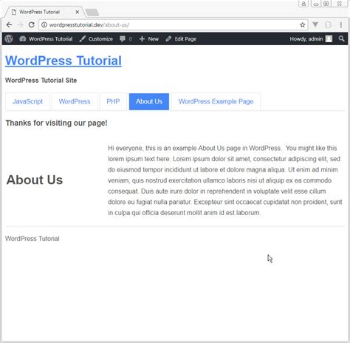
Task: Open a new browser tab
Action: (92, 12)
